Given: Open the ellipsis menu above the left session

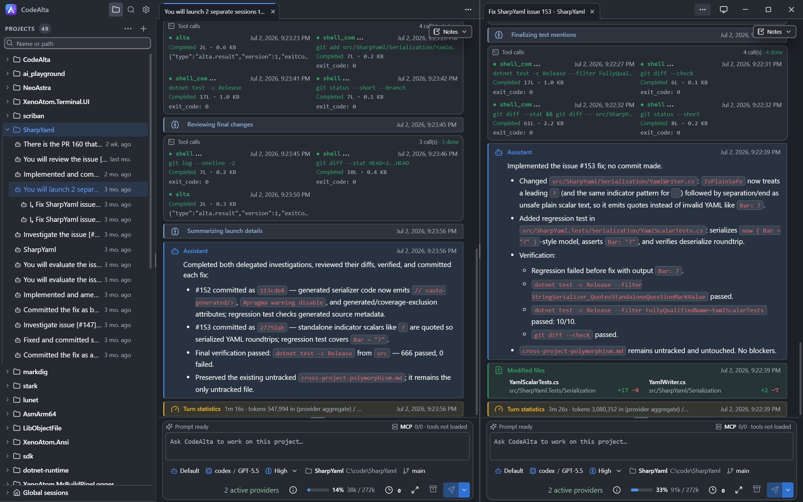Looking at the screenshot, I should (468, 10).
